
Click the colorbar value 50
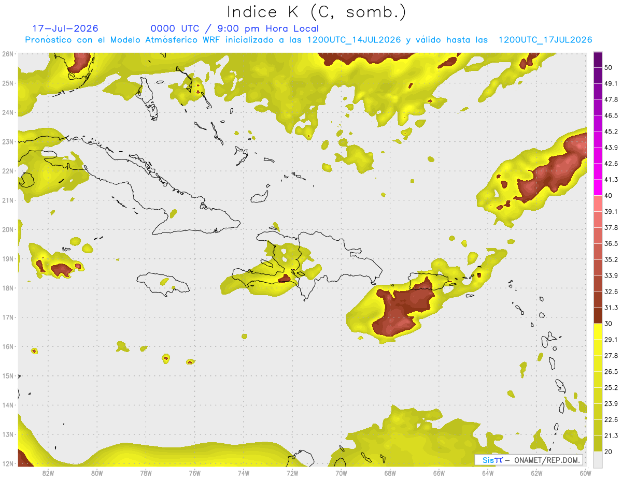tap(609, 68)
